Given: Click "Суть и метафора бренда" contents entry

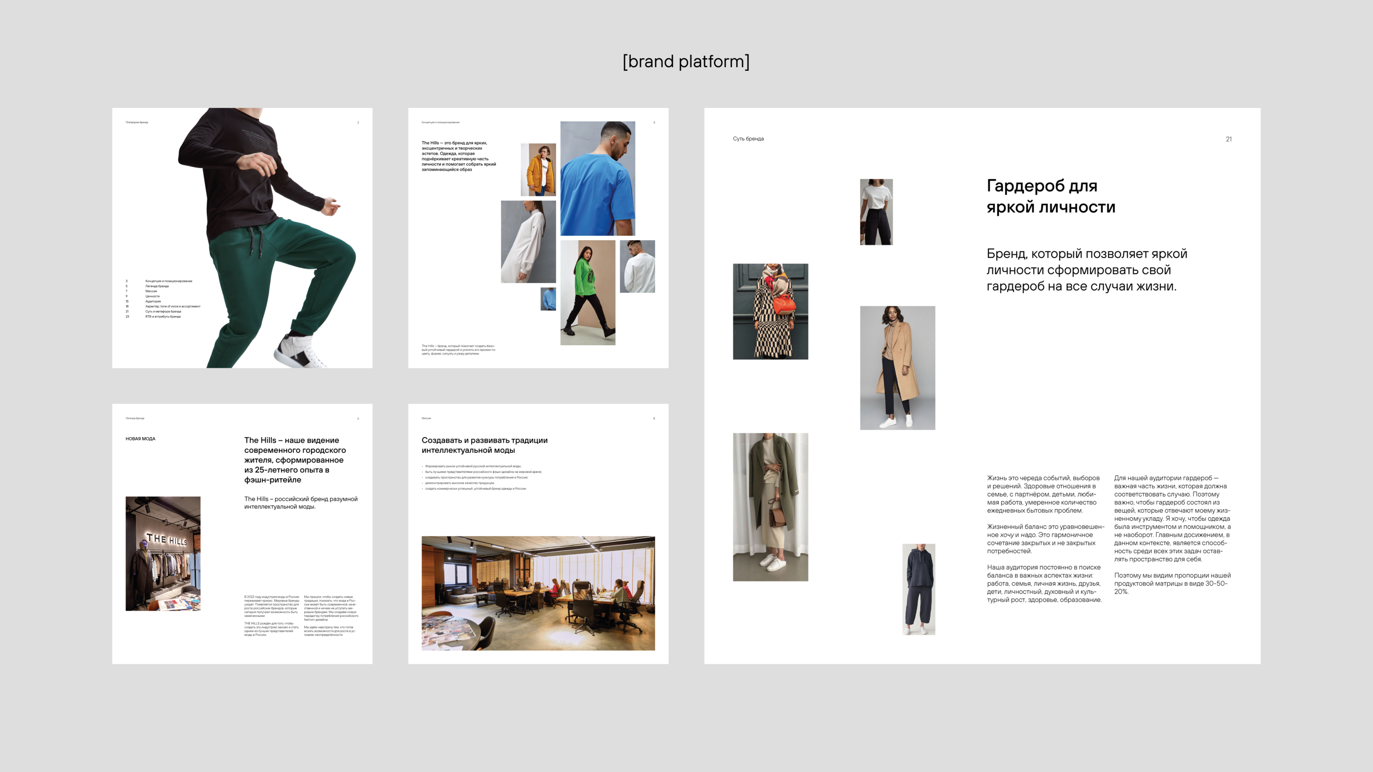Looking at the screenshot, I should [x=163, y=311].
